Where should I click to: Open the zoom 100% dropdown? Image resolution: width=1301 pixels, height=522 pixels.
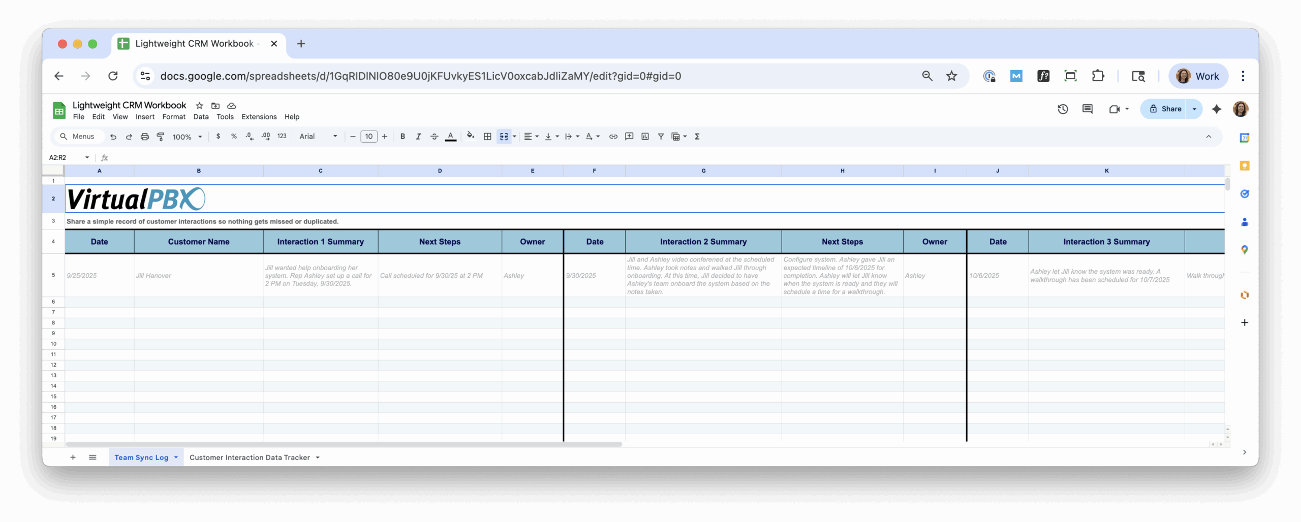pyautogui.click(x=187, y=137)
